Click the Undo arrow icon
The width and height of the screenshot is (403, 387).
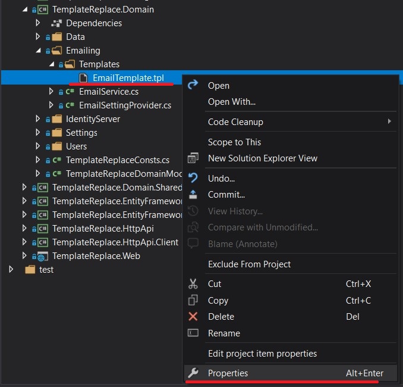(193, 178)
